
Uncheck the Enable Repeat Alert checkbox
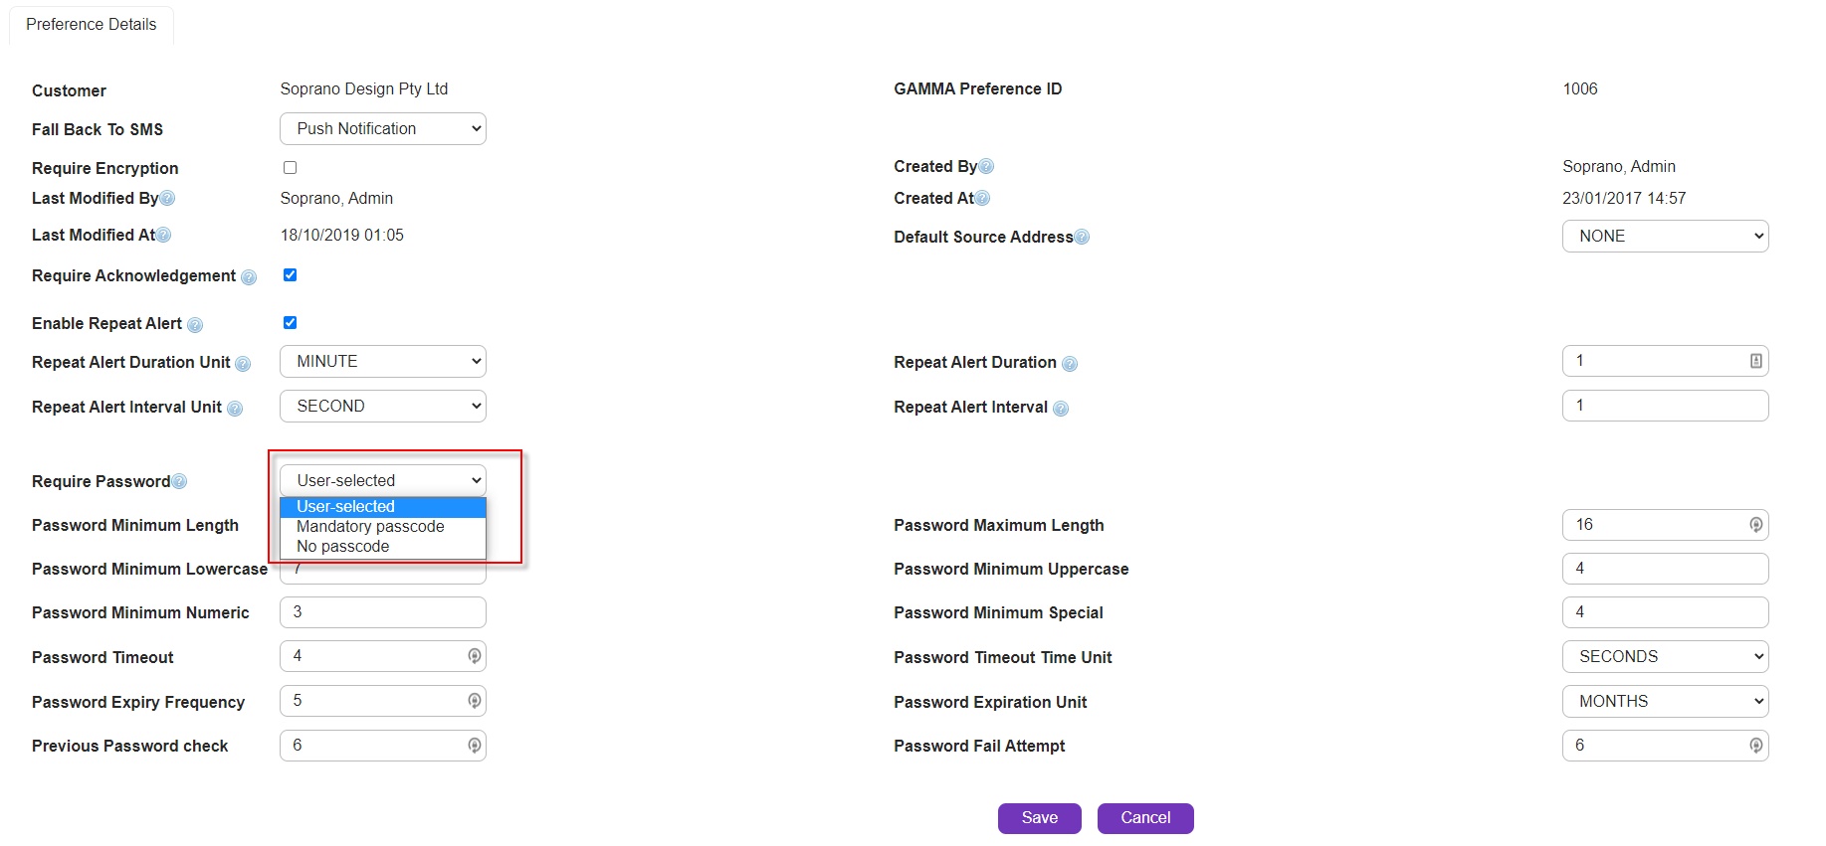point(290,323)
